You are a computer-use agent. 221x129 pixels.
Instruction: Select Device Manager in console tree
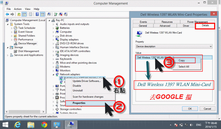tap(27, 44)
